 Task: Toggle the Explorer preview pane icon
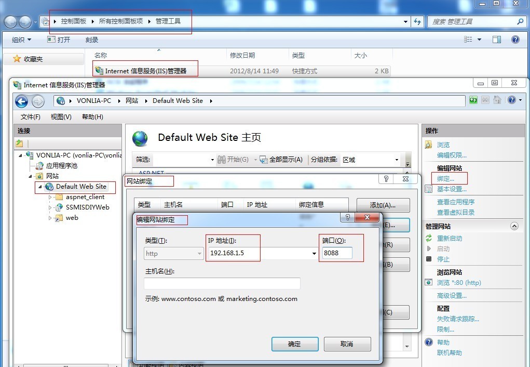click(x=497, y=40)
